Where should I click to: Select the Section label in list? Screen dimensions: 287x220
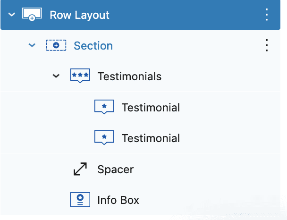93,46
